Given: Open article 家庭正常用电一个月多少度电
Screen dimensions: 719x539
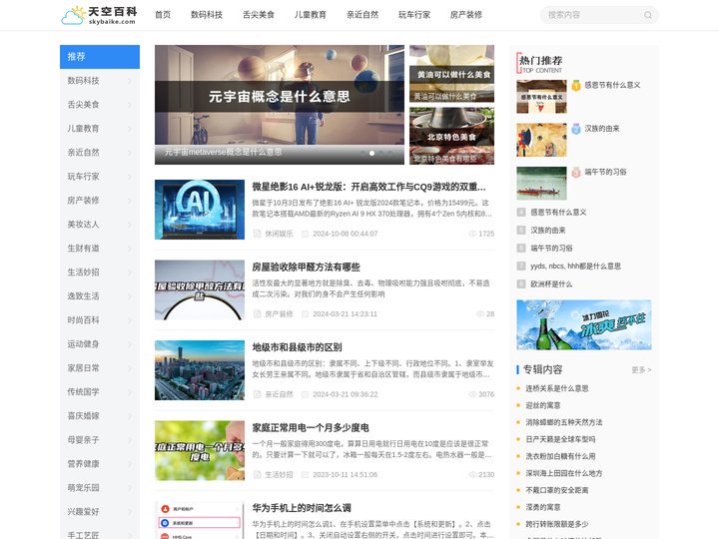Looking at the screenshot, I should tap(311, 427).
